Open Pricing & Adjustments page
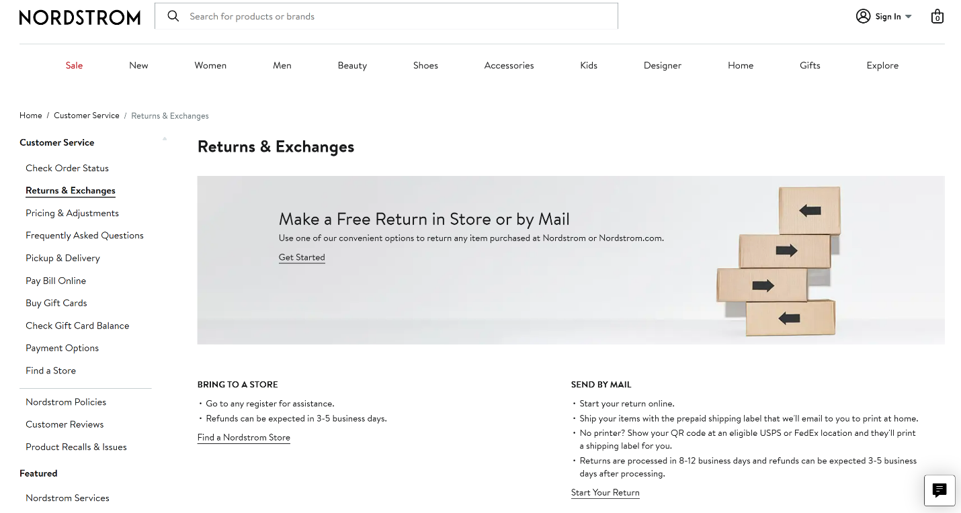This screenshot has height=513, width=961. pos(72,213)
